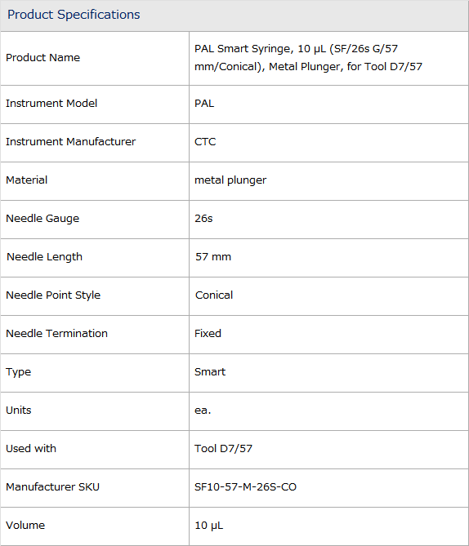Click the Product Specifications header

(74, 15)
